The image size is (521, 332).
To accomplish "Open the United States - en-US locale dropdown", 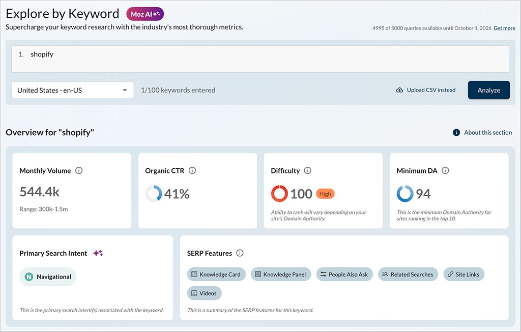I will pos(72,90).
